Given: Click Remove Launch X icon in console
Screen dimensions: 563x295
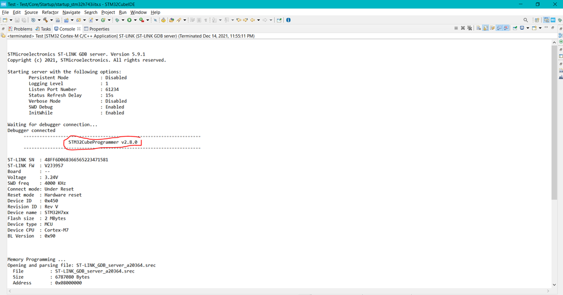Looking at the screenshot, I should pyautogui.click(x=463, y=28).
